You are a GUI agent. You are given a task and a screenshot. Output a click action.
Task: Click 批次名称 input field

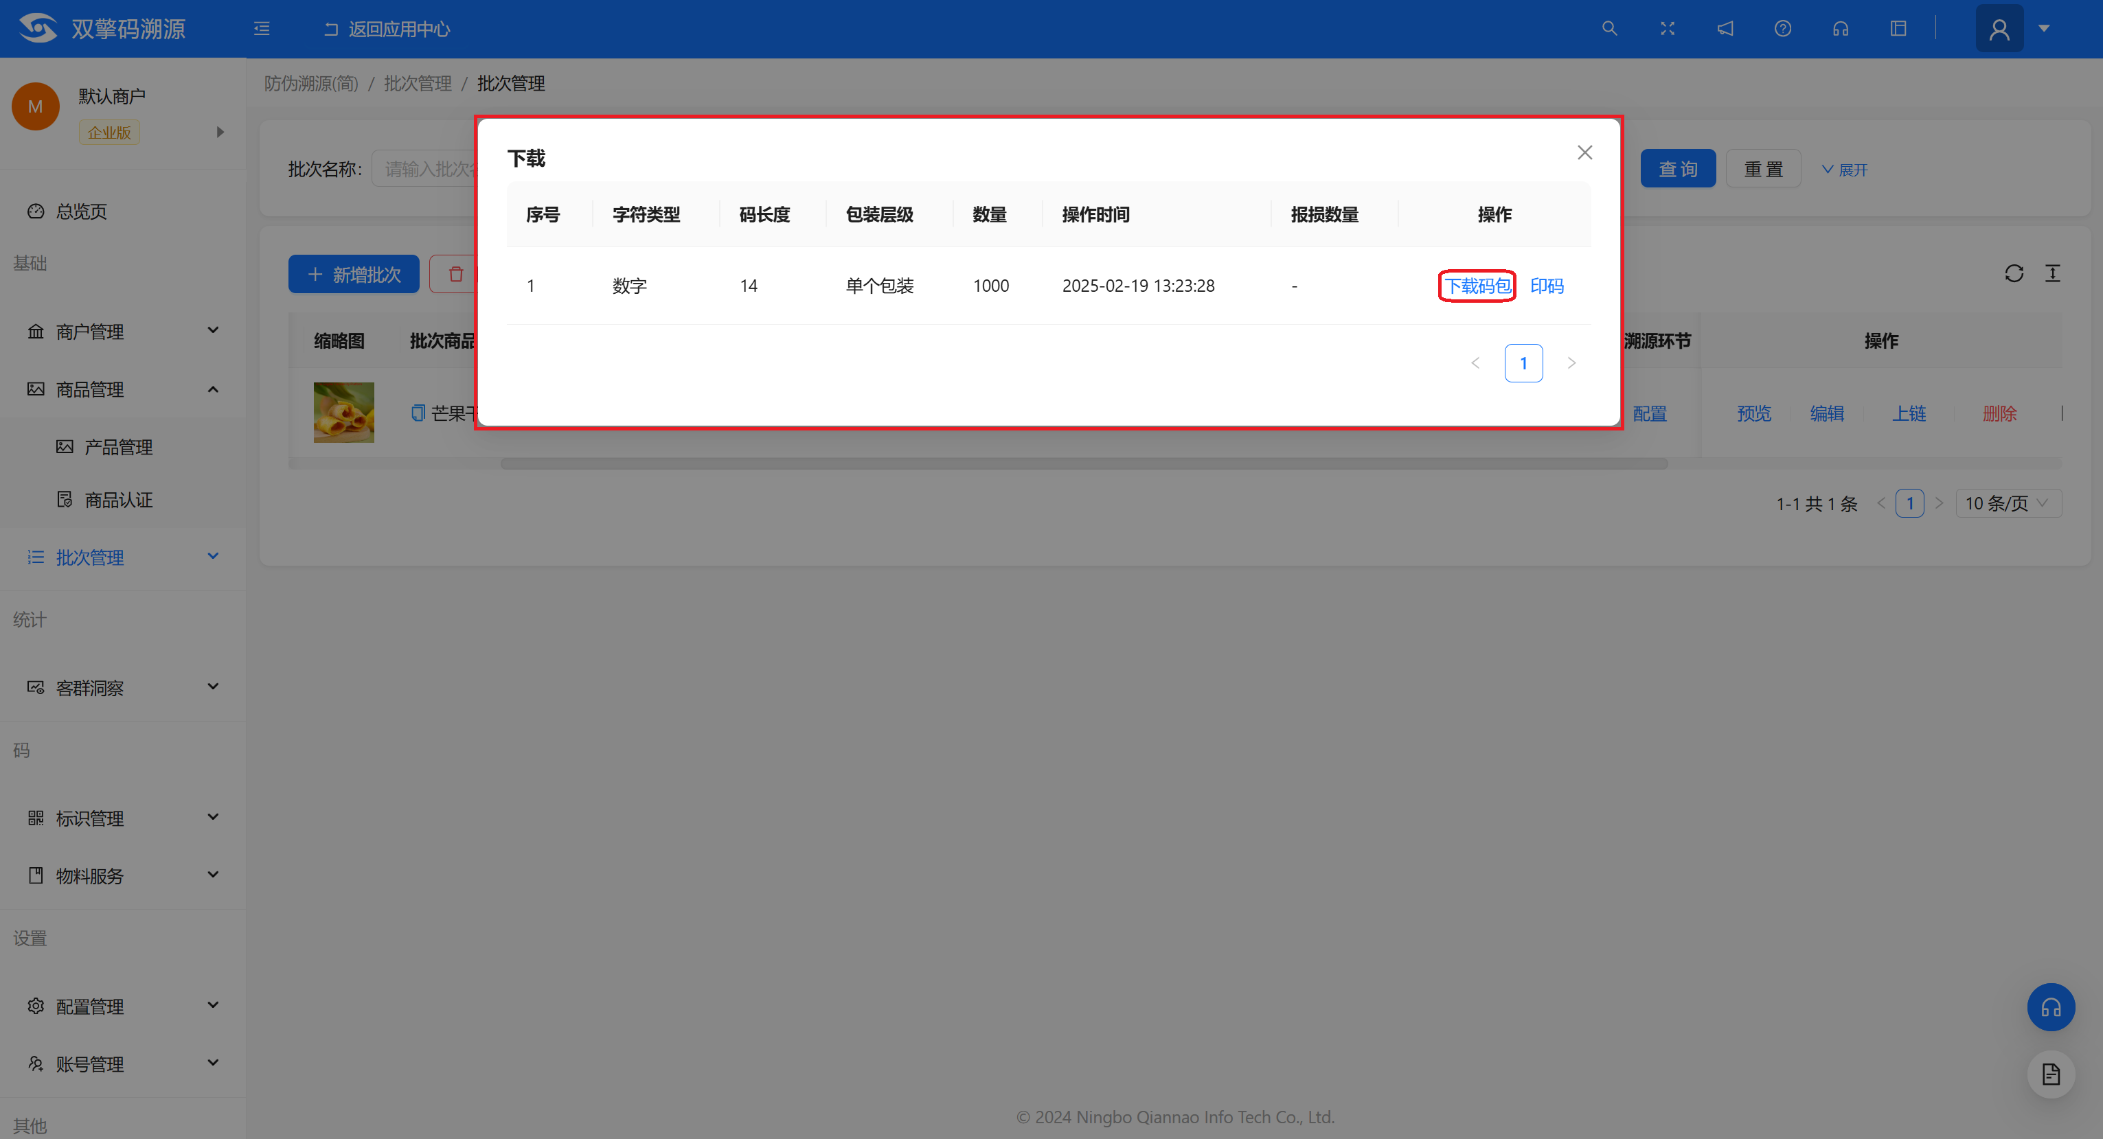[424, 169]
